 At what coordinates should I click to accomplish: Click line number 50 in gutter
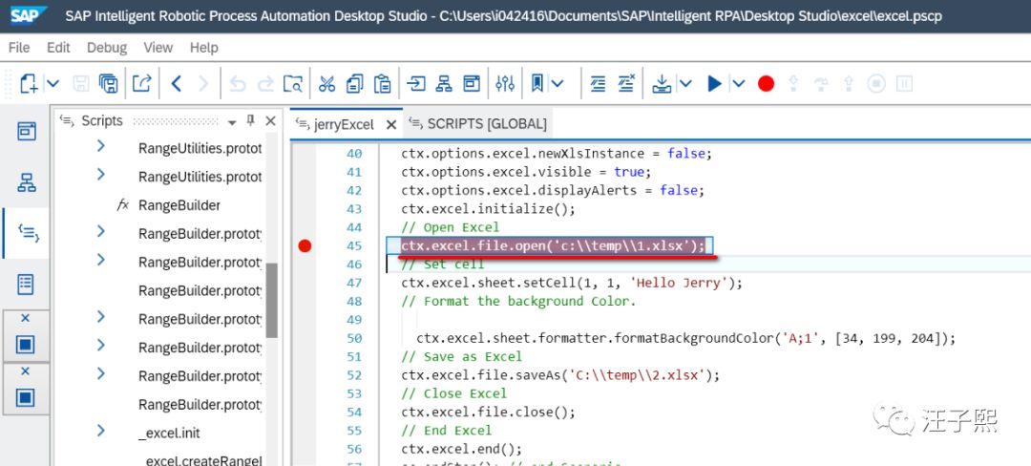[x=354, y=338]
